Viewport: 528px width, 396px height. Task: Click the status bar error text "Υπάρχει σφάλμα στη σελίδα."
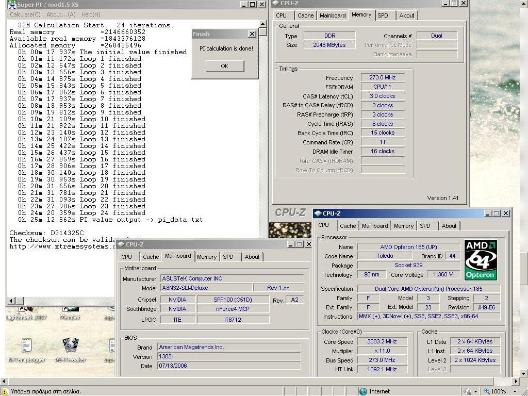[x=46, y=391]
